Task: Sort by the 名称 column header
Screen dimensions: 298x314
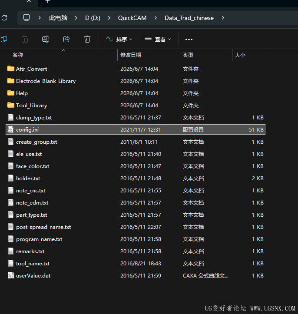Action: click(18, 55)
